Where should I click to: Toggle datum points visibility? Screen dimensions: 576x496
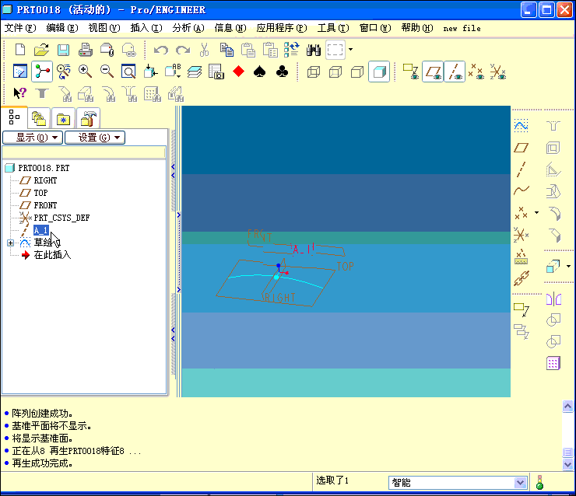pos(476,72)
